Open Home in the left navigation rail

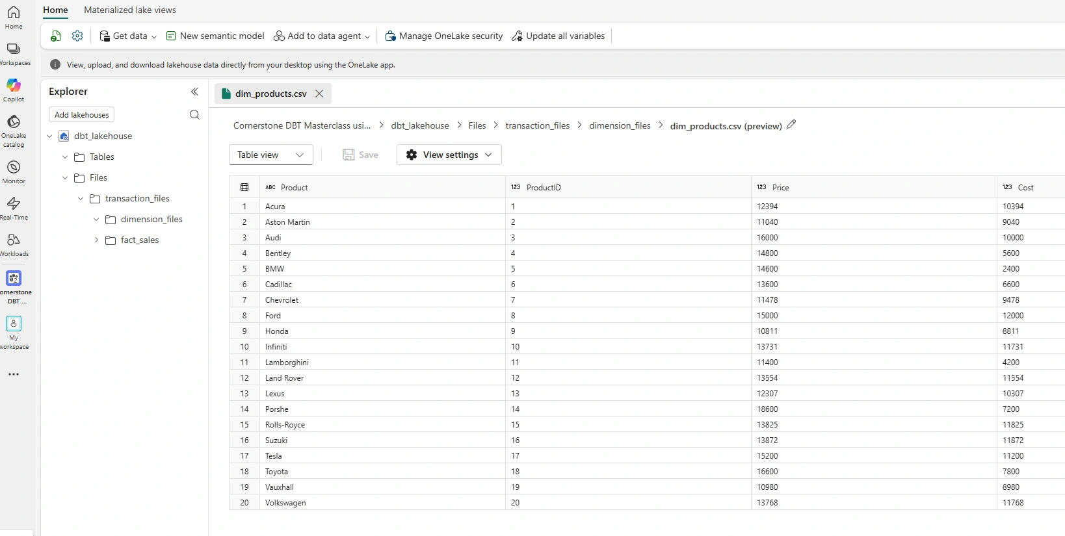tap(14, 18)
